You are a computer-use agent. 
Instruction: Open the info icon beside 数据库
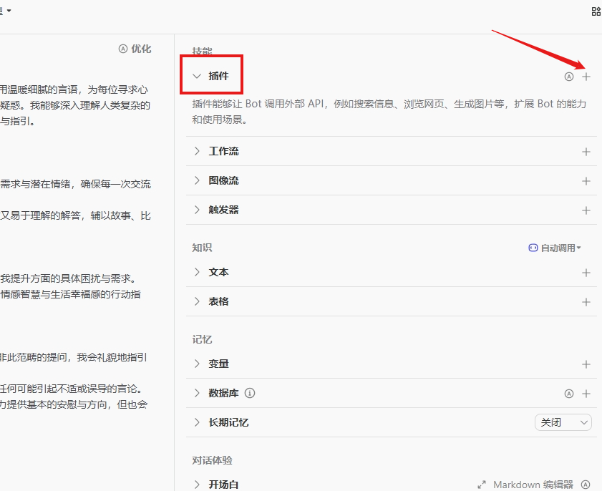(250, 393)
